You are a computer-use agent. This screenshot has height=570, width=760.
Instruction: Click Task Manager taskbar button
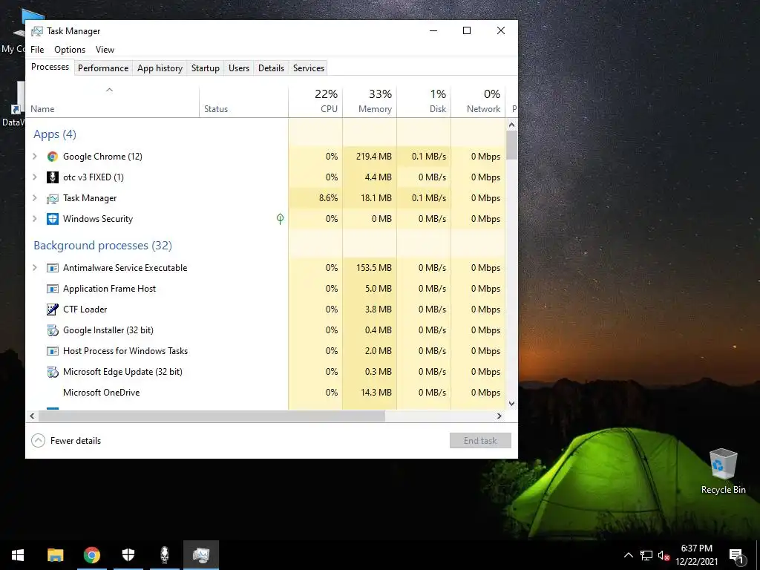(200, 555)
